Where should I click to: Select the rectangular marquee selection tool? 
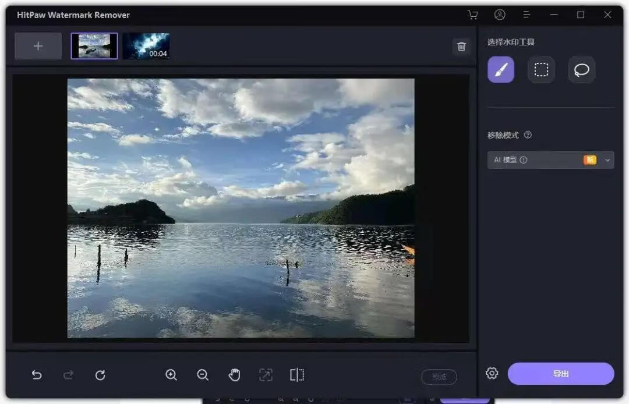click(540, 69)
